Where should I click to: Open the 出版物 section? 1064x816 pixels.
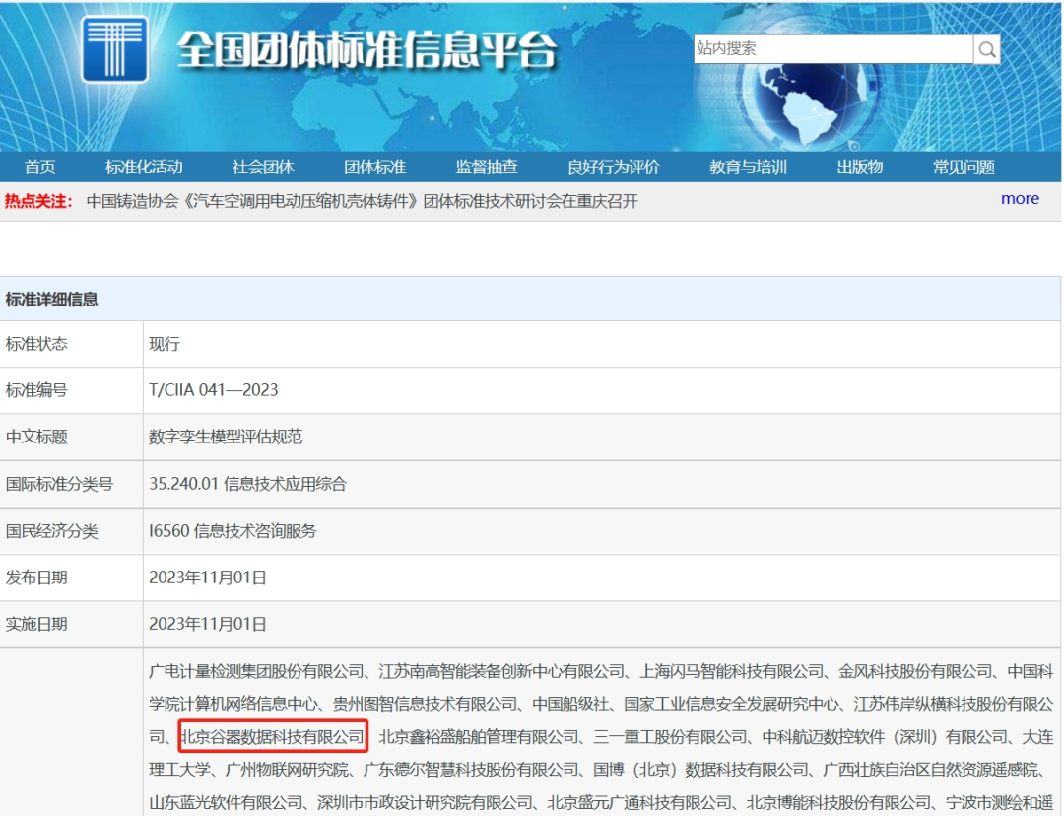[x=859, y=167]
